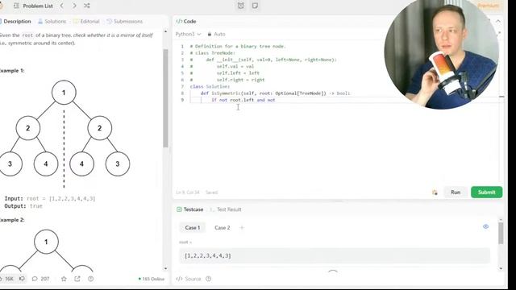Click the root input value field
The image size is (516, 290).
click(335, 255)
